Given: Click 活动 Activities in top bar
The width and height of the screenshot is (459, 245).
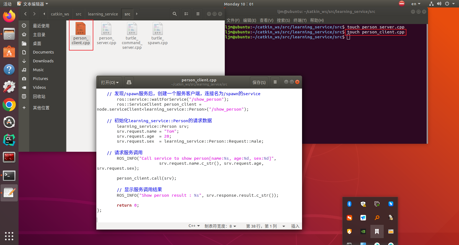Looking at the screenshot, I should click(7, 4).
